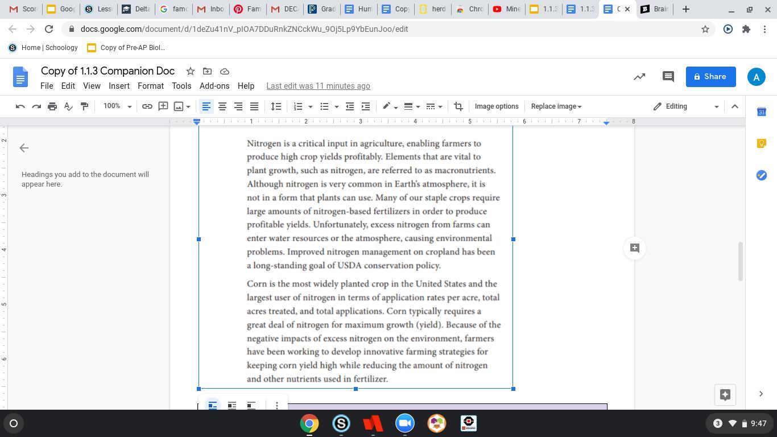Bookmark this page with the star
This screenshot has width=777, height=437.
click(705, 29)
